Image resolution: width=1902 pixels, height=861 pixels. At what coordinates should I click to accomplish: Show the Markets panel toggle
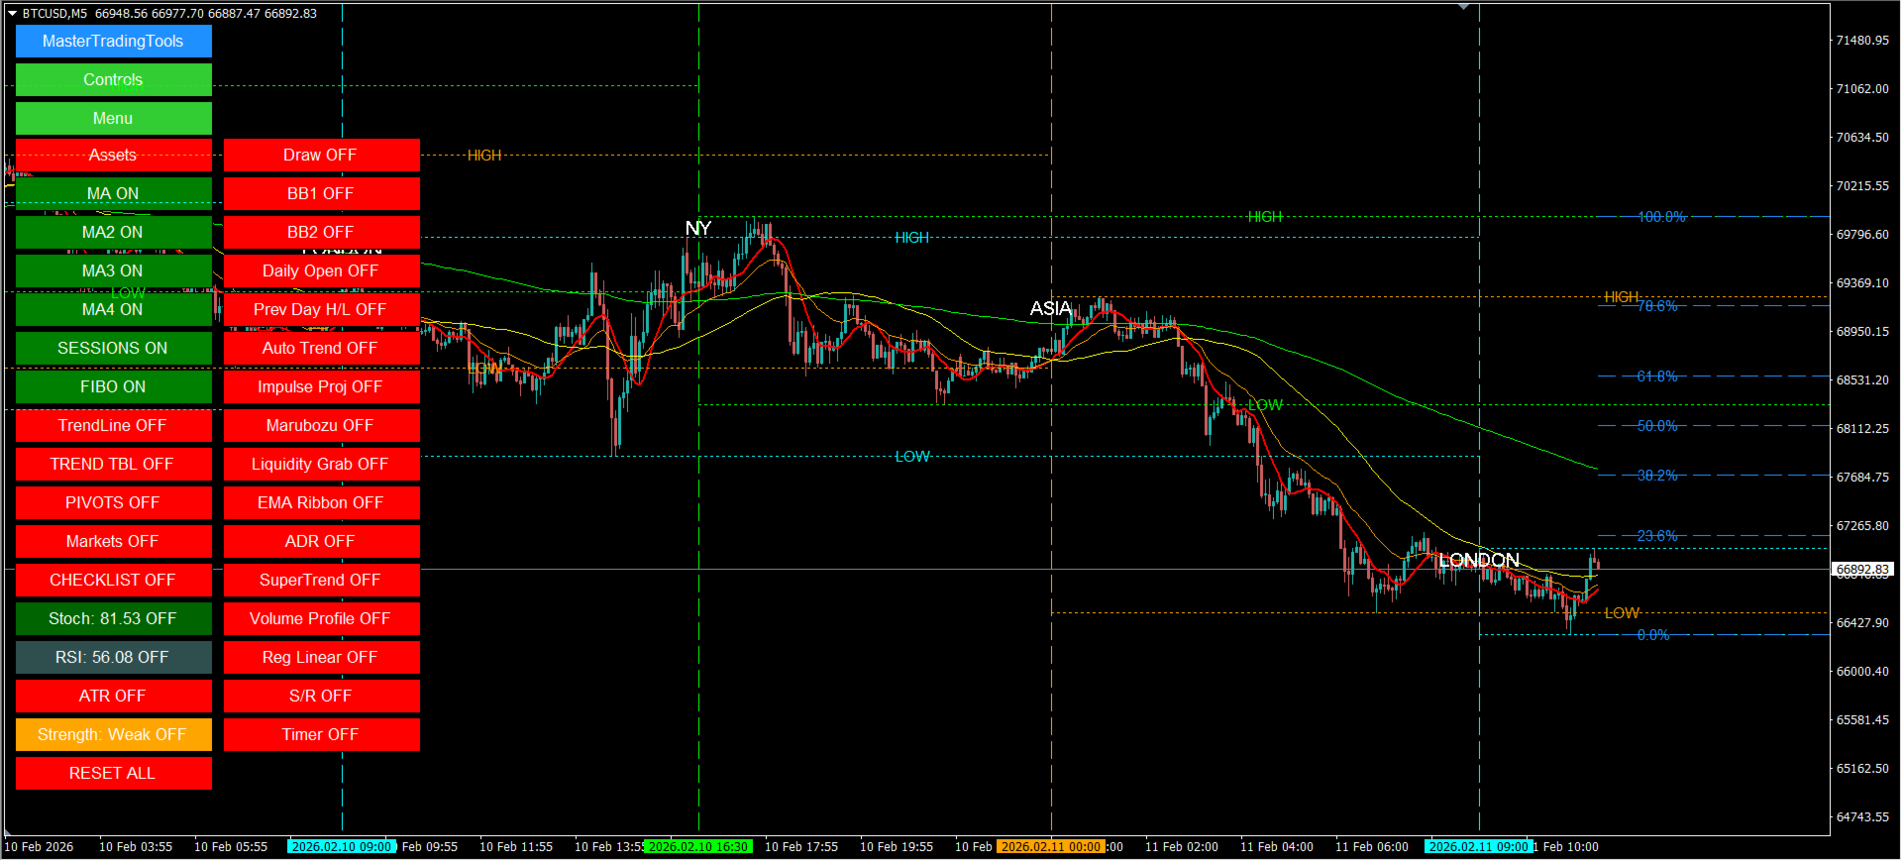[114, 542]
